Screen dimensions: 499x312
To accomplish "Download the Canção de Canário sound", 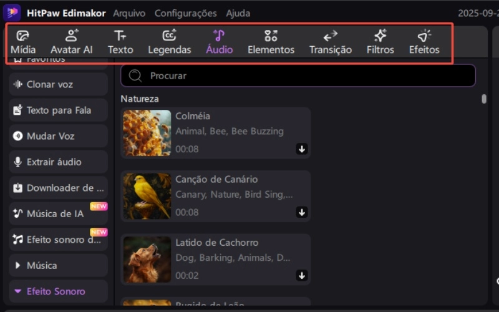I will [302, 212].
